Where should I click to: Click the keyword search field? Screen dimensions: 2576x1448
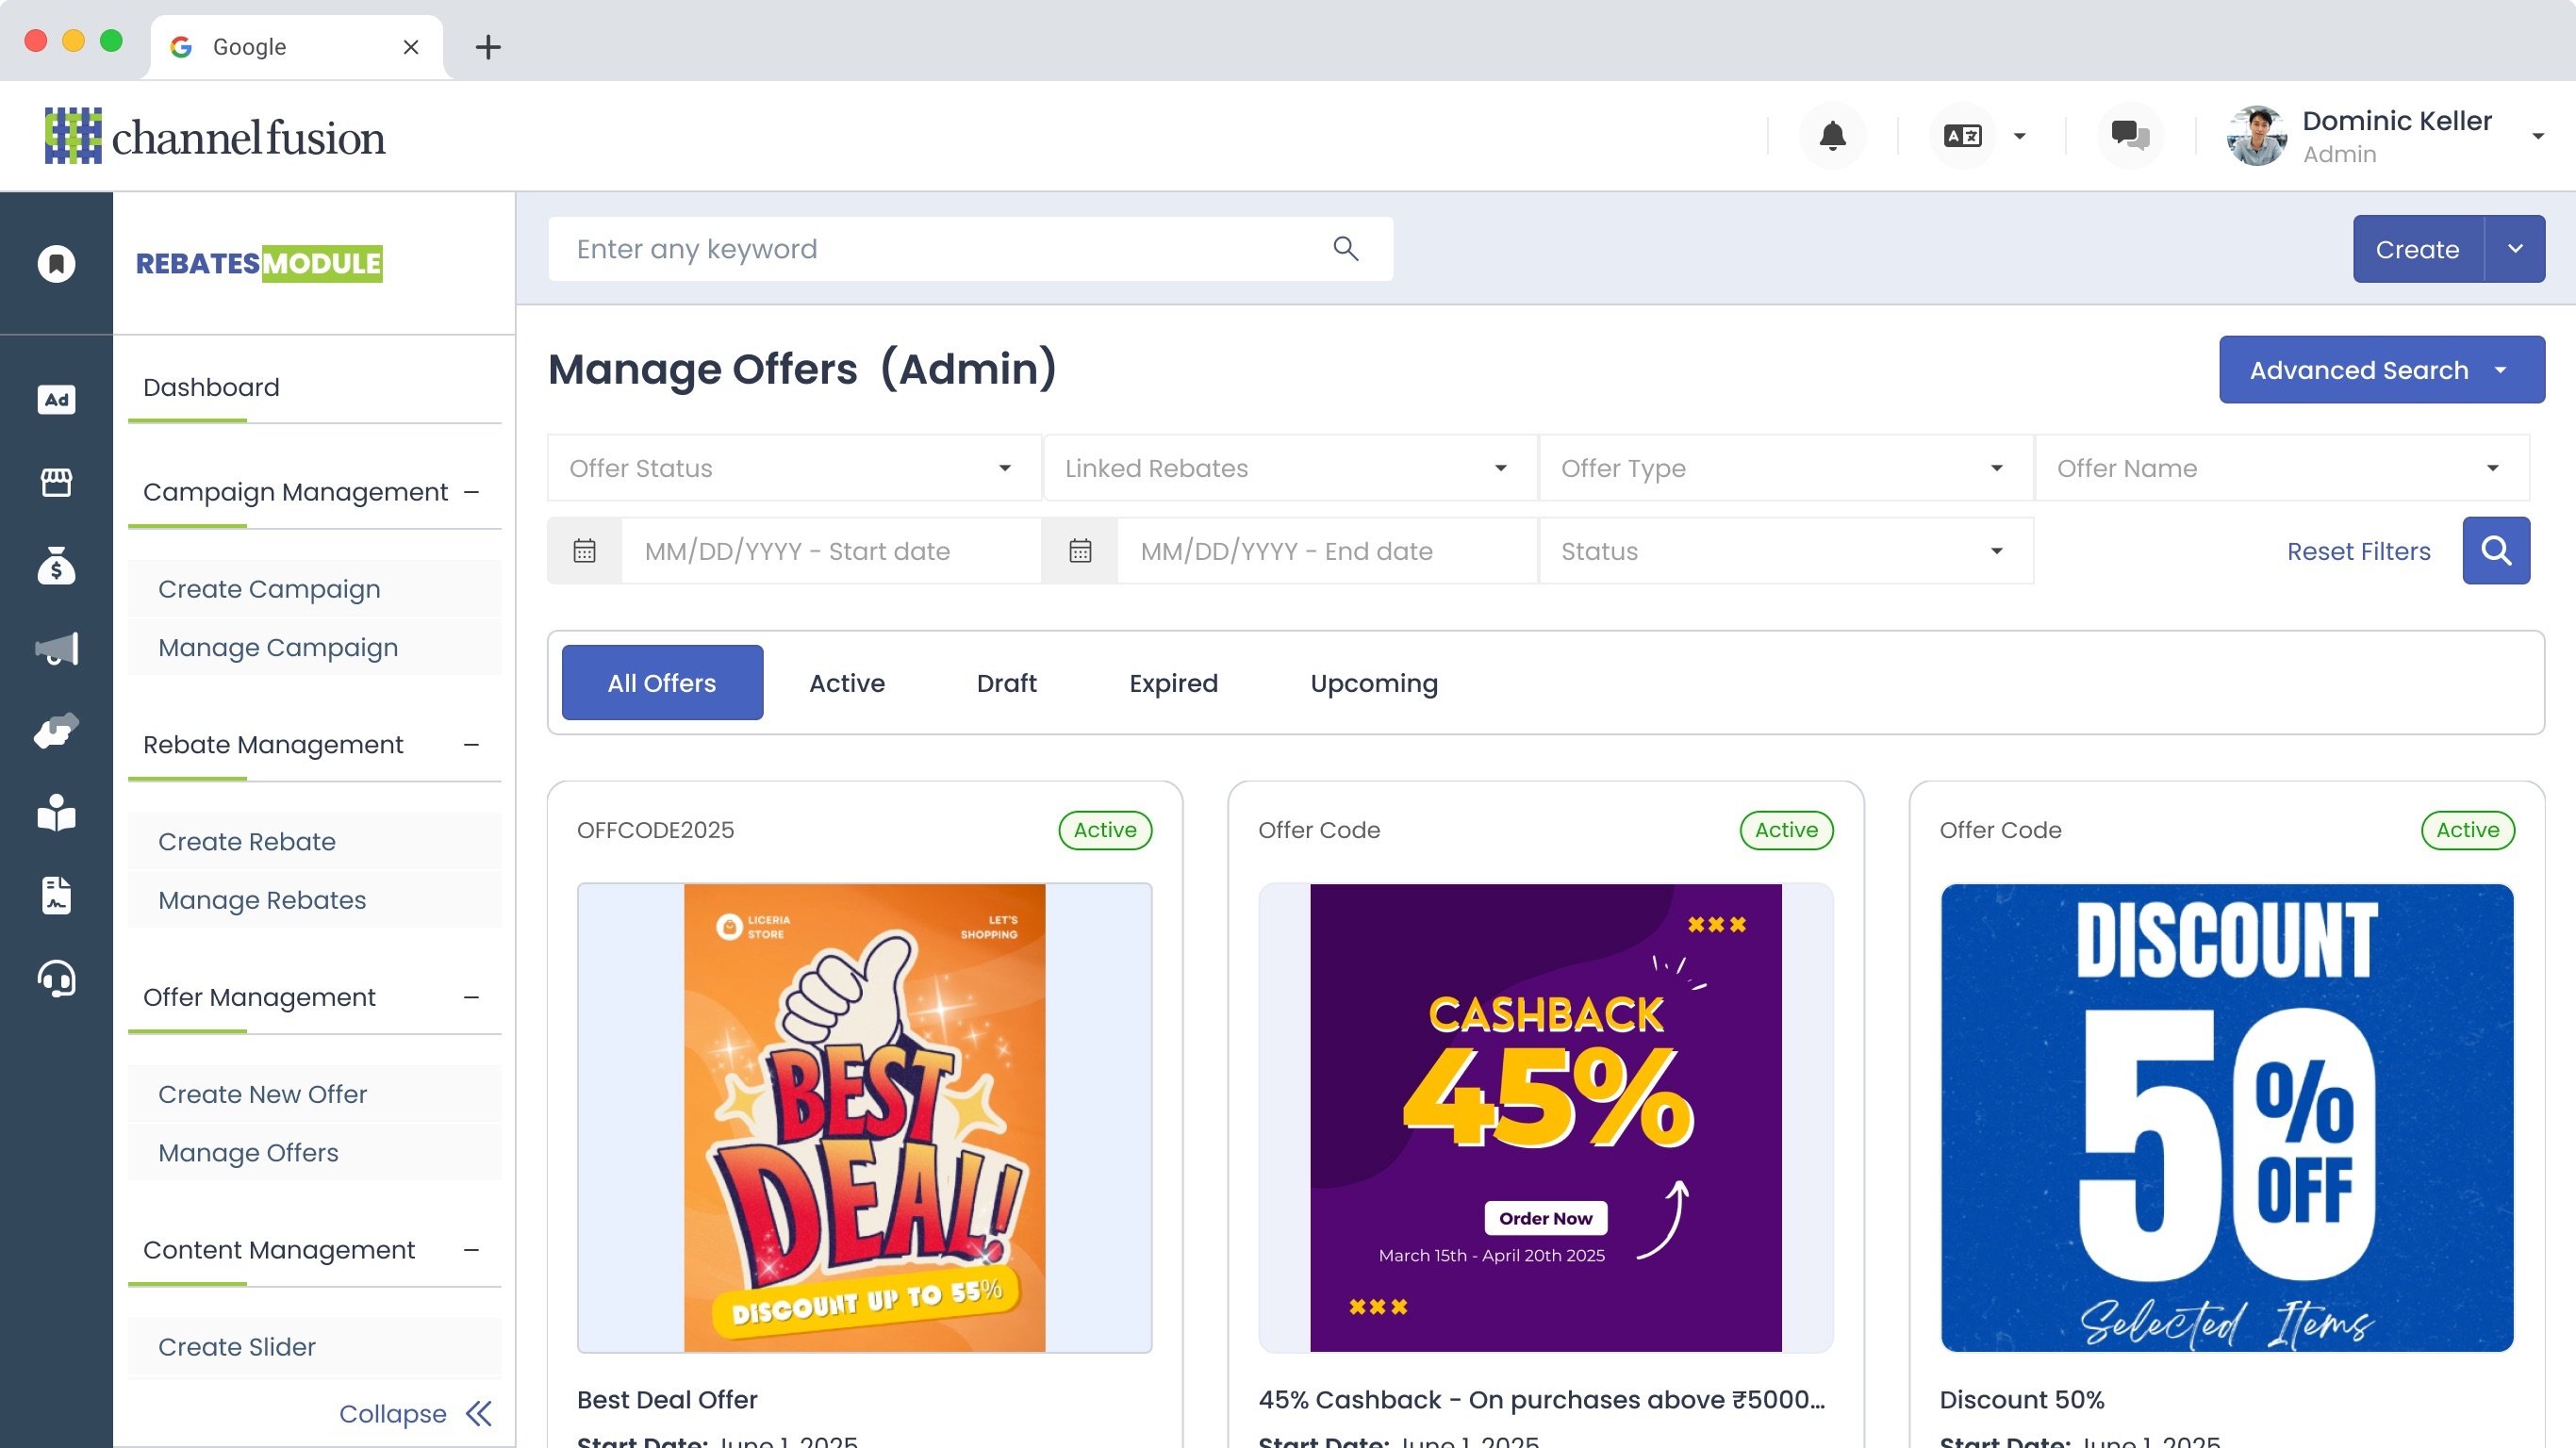[940, 249]
